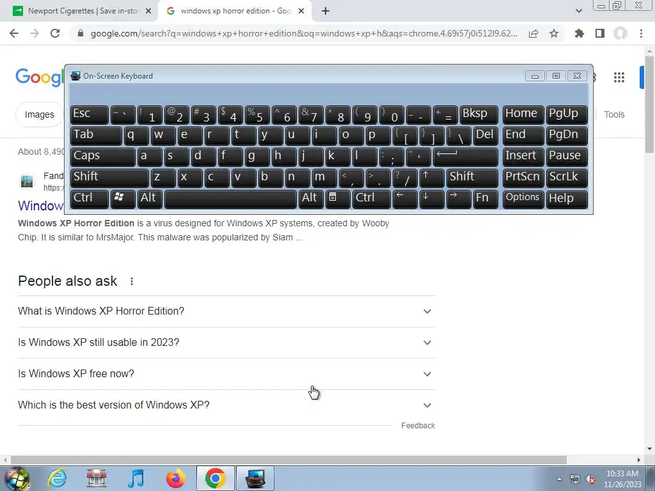Reload the current Google page
This screenshot has height=491, width=655.
55,33
